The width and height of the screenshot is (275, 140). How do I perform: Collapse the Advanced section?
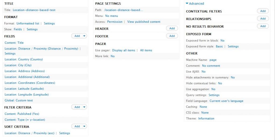coord(195,3)
